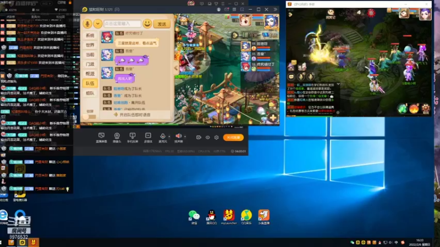Open the speaker settings dropdown arrow
This screenshot has height=247, width=440.
tap(185, 136)
